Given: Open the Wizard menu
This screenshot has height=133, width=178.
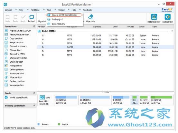Looking at the screenshot, I should (x=61, y=10).
